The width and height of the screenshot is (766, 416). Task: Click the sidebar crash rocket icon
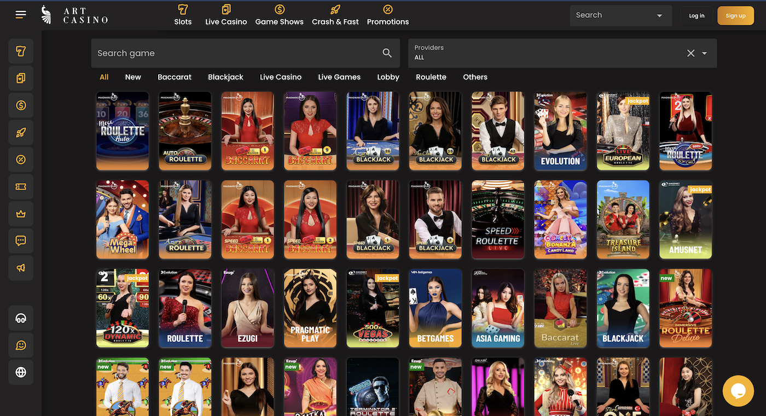click(21, 132)
